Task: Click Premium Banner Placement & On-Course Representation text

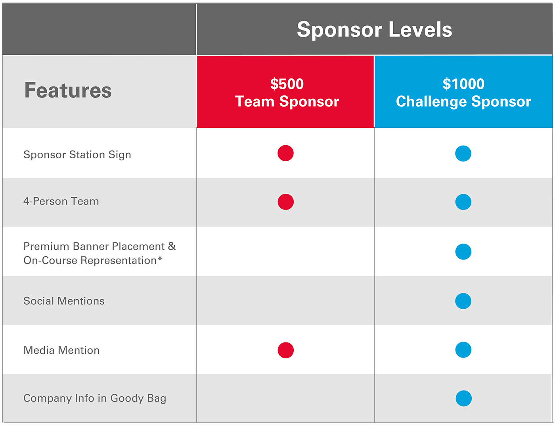Action: click(100, 253)
